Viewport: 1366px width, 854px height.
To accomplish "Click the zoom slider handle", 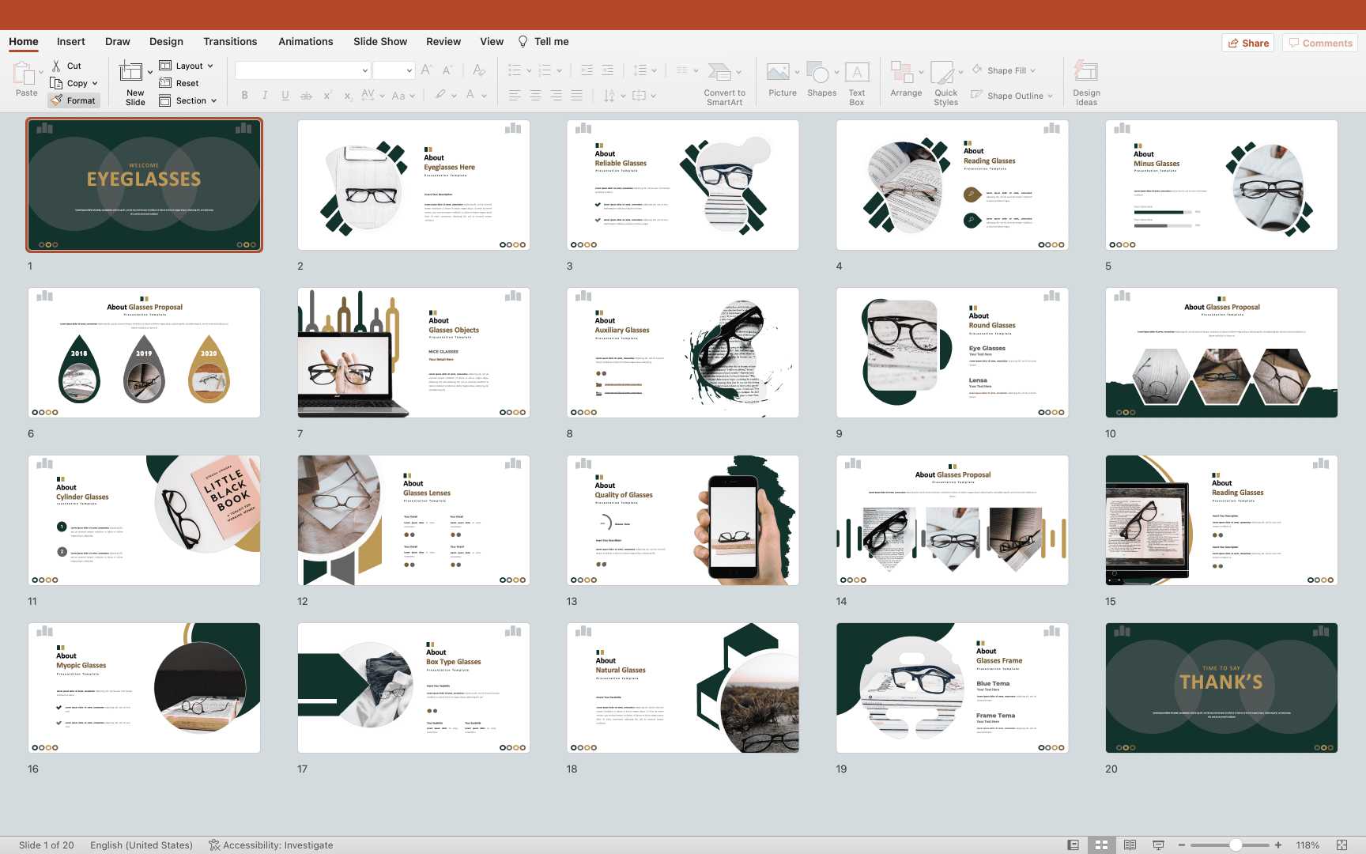I will point(1235,845).
